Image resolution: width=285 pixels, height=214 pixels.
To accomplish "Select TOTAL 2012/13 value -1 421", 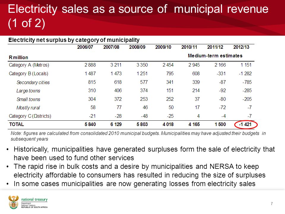I will coord(245,125).
